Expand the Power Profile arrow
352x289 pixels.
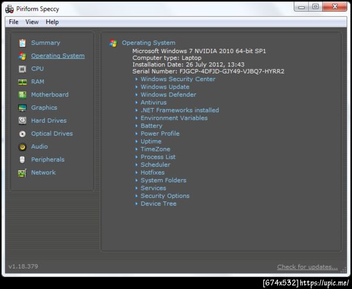pos(136,133)
